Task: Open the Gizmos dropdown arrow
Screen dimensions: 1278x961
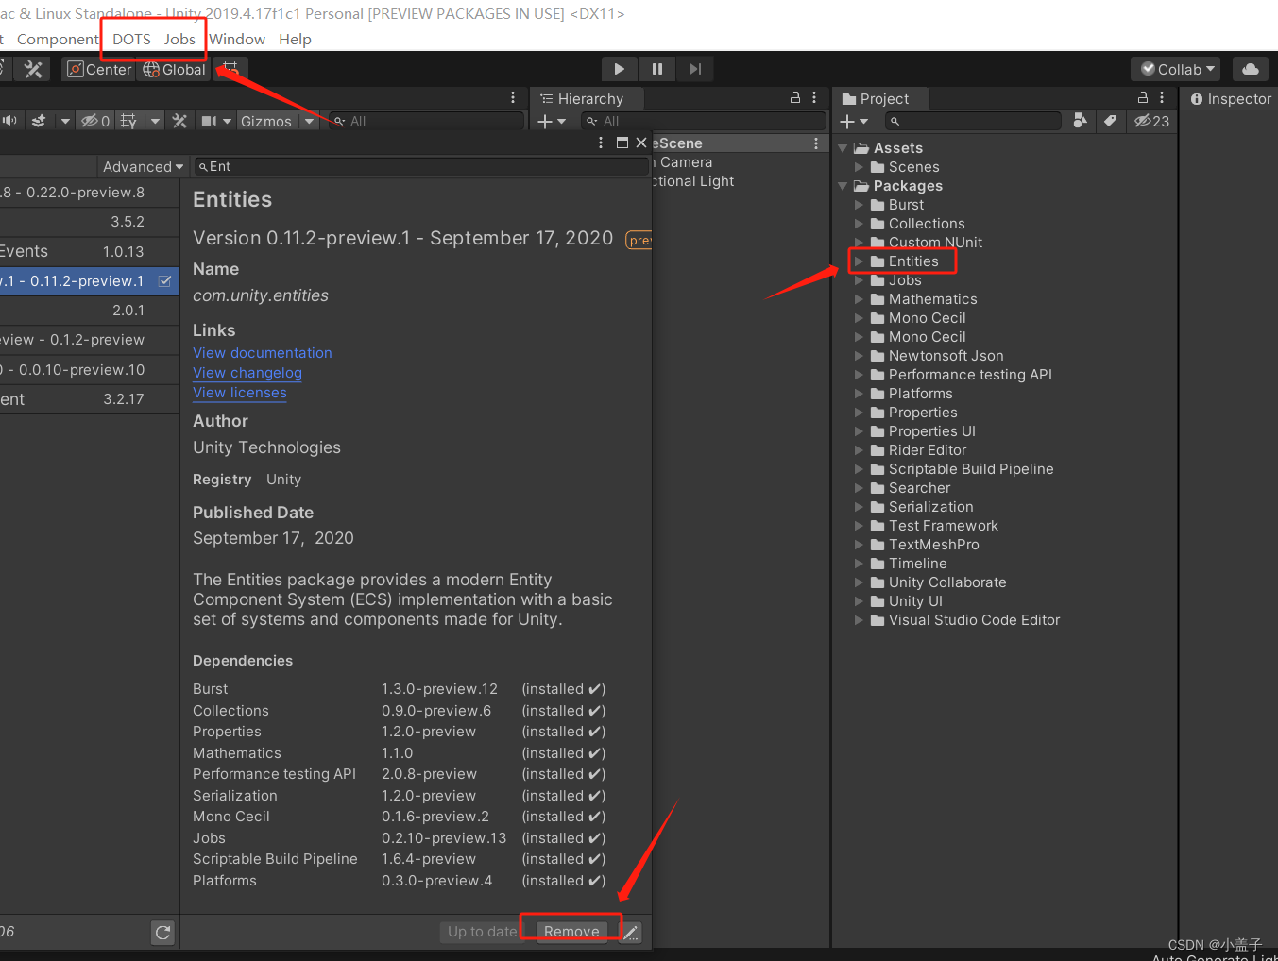Action: point(309,121)
